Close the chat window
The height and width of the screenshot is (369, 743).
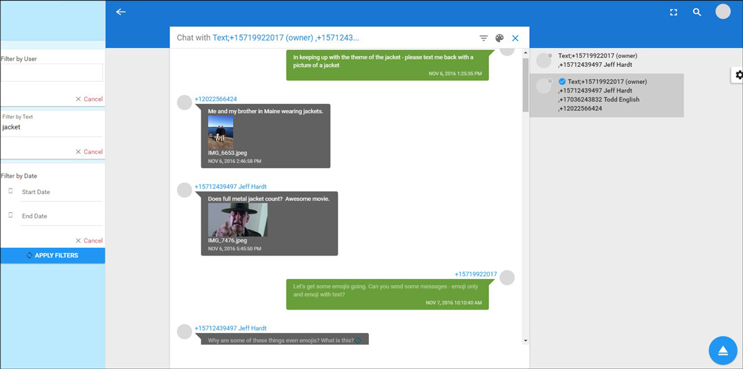515,39
